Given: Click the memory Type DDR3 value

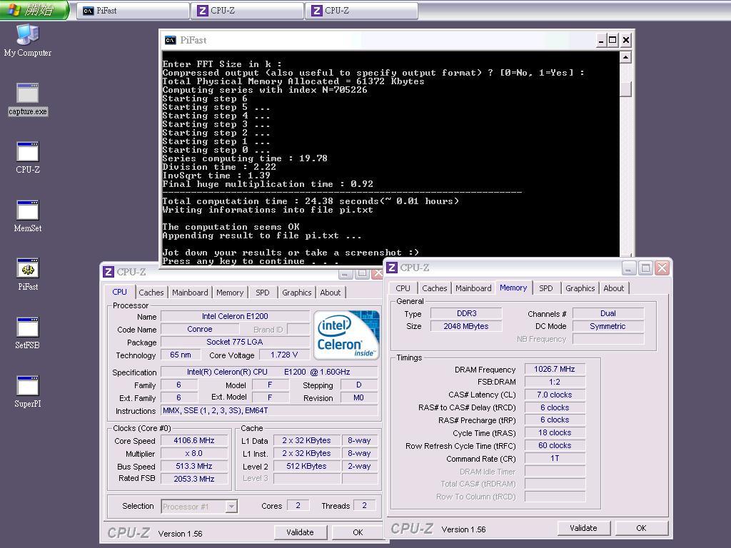Looking at the screenshot, I should point(466,313).
